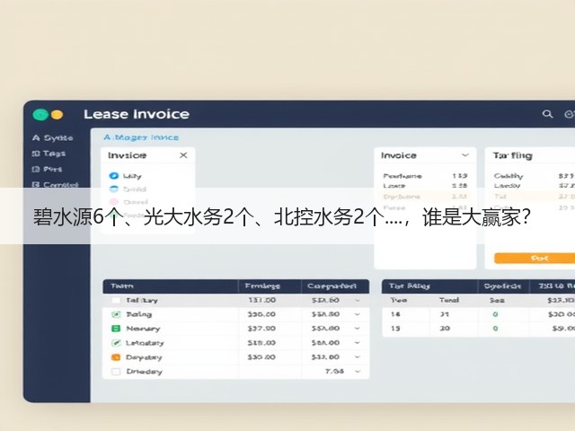Toggle the green check in fourth table row
This screenshot has width=575, height=431.
(116, 343)
